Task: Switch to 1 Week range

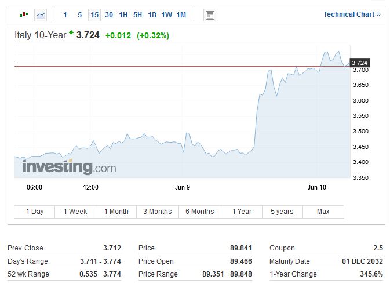Action: tap(76, 212)
